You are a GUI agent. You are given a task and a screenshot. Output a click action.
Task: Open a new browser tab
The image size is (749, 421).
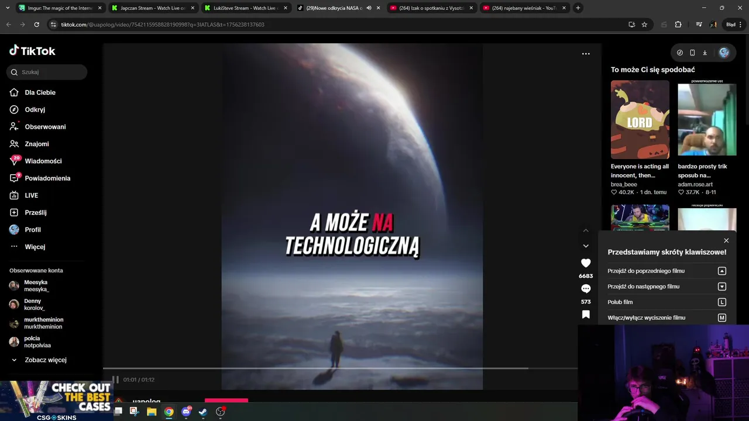tap(578, 8)
